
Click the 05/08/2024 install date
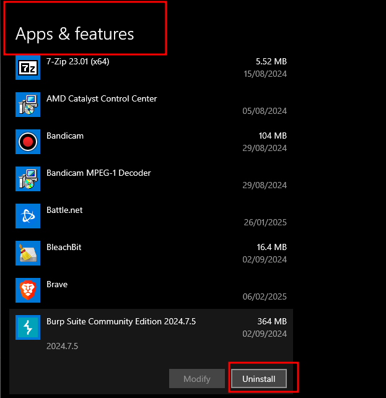click(x=265, y=111)
